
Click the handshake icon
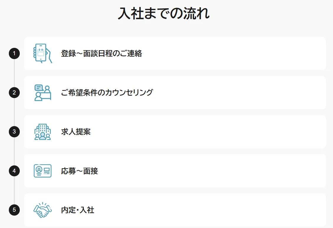[42, 210]
